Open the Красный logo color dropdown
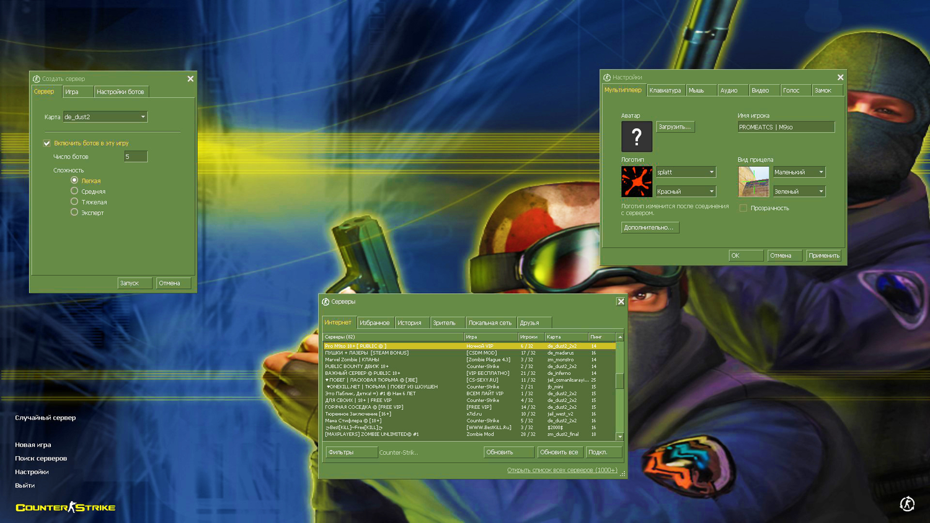 pyautogui.click(x=686, y=191)
